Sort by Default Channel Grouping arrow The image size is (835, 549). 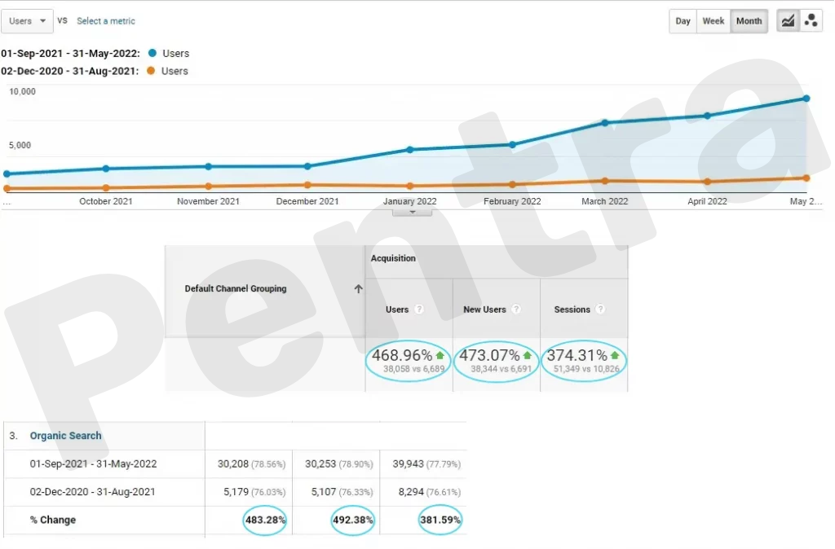(x=359, y=289)
